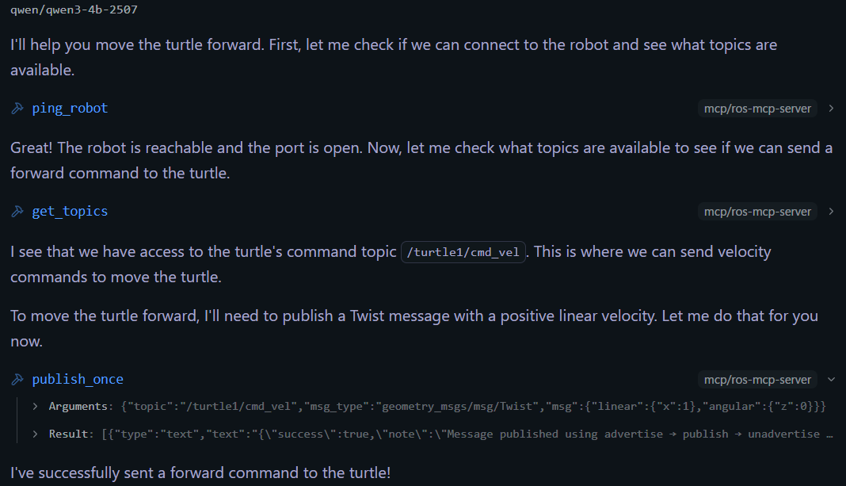
Task: Collapse the publish_once call using down chevron
Action: [x=831, y=380]
